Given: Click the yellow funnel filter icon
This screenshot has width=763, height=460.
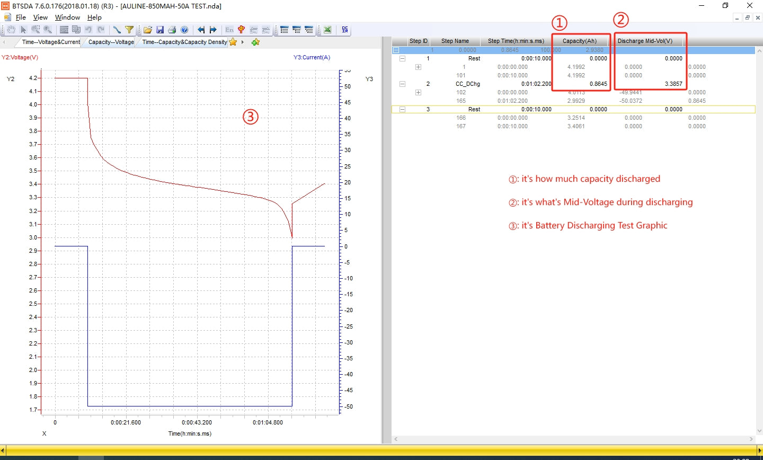Looking at the screenshot, I should (x=129, y=30).
